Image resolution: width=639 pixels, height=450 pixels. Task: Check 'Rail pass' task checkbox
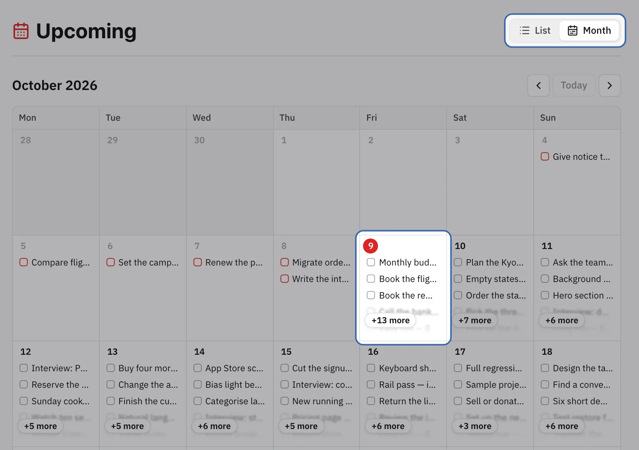371,384
